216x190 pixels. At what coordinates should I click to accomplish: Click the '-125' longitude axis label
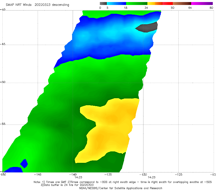pos(179,175)
